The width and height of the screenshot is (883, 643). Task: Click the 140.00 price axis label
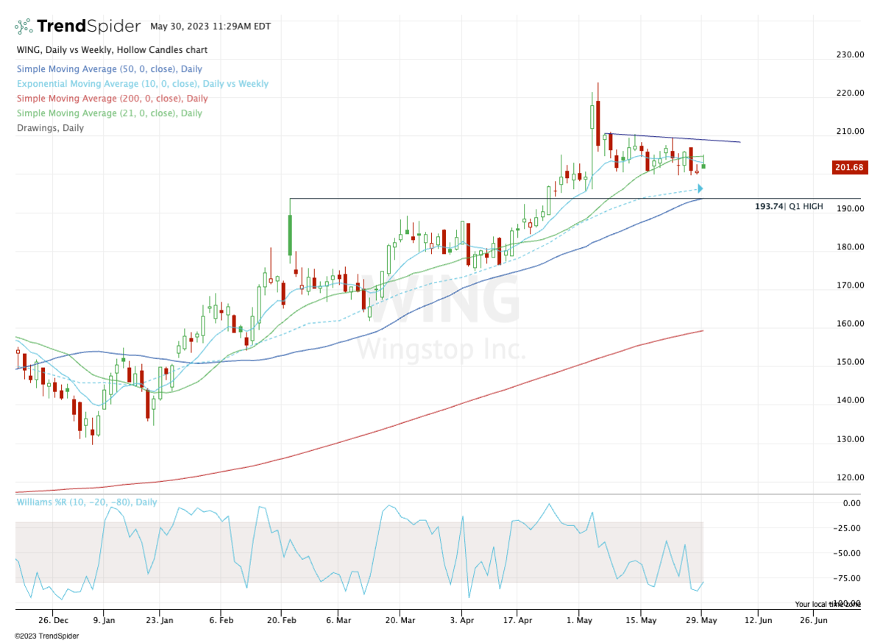coord(849,400)
